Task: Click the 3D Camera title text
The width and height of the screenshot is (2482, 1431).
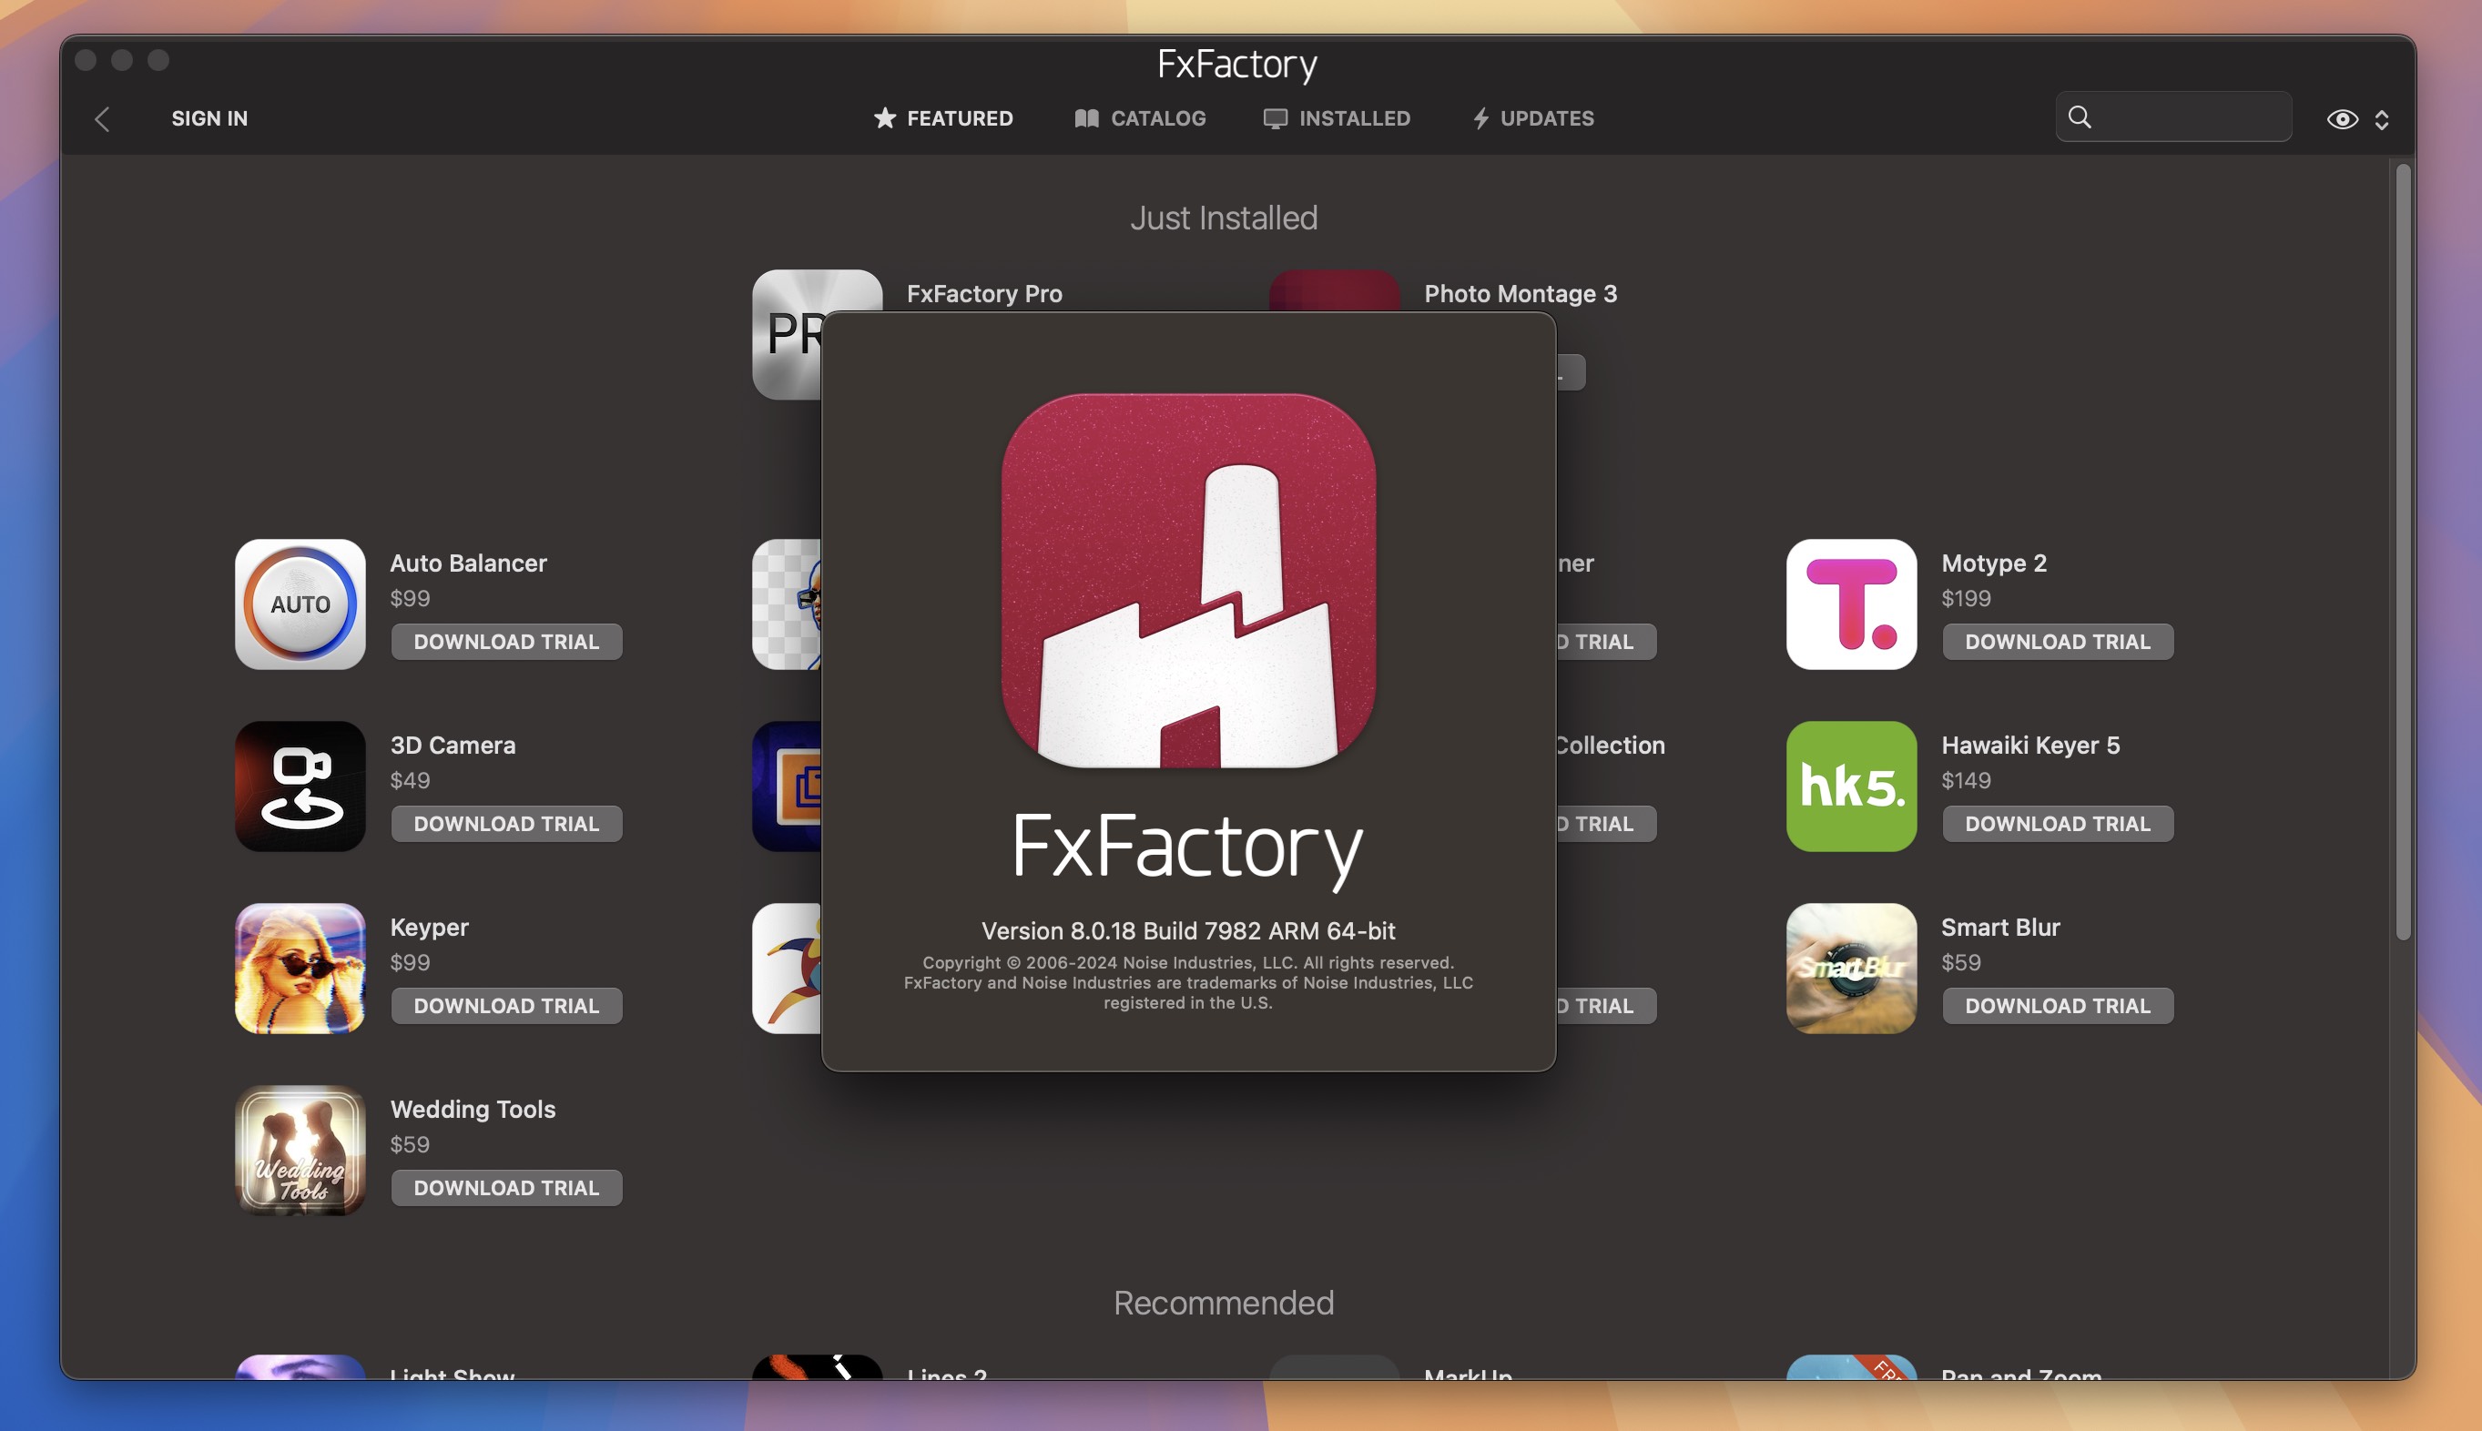Action: click(453, 745)
